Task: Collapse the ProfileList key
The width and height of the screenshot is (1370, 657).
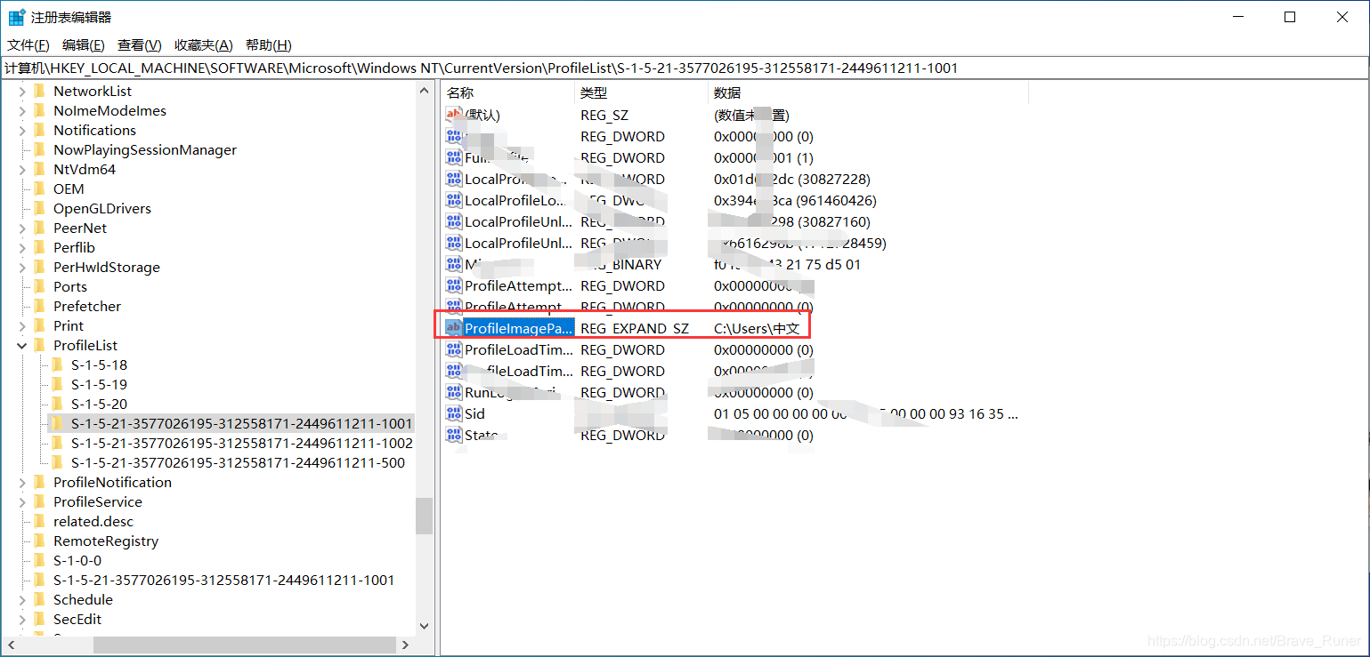Action: coord(22,345)
